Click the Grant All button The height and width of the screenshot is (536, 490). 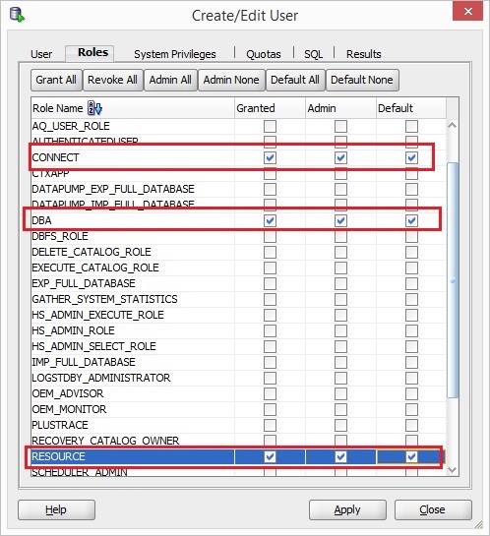pos(56,80)
